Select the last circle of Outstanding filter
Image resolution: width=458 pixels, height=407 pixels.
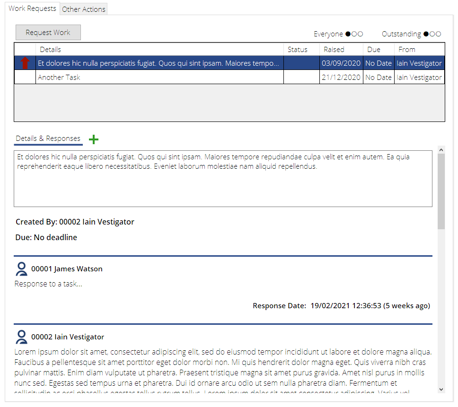click(x=438, y=34)
